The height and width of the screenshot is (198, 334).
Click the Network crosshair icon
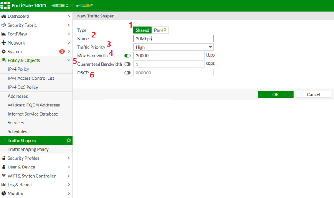tap(4, 43)
